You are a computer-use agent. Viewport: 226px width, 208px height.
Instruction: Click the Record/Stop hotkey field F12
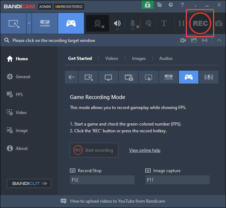click(x=102, y=180)
